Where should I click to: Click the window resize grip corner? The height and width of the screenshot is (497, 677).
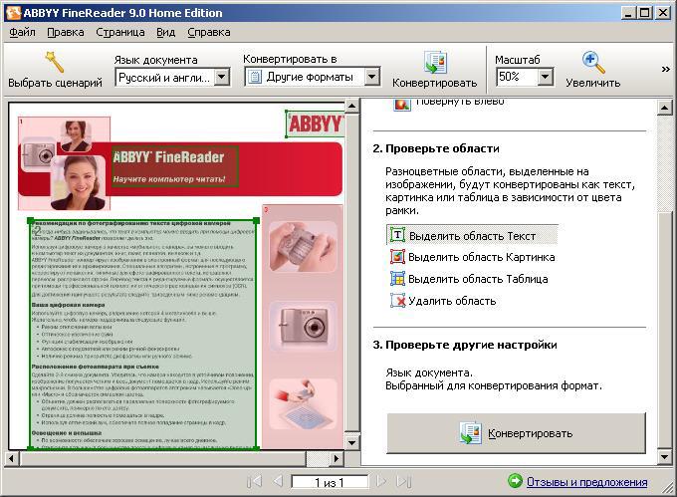pyautogui.click(x=667, y=487)
